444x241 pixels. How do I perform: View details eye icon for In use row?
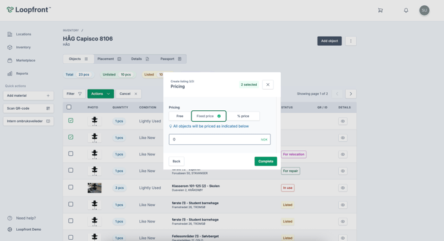point(343,188)
